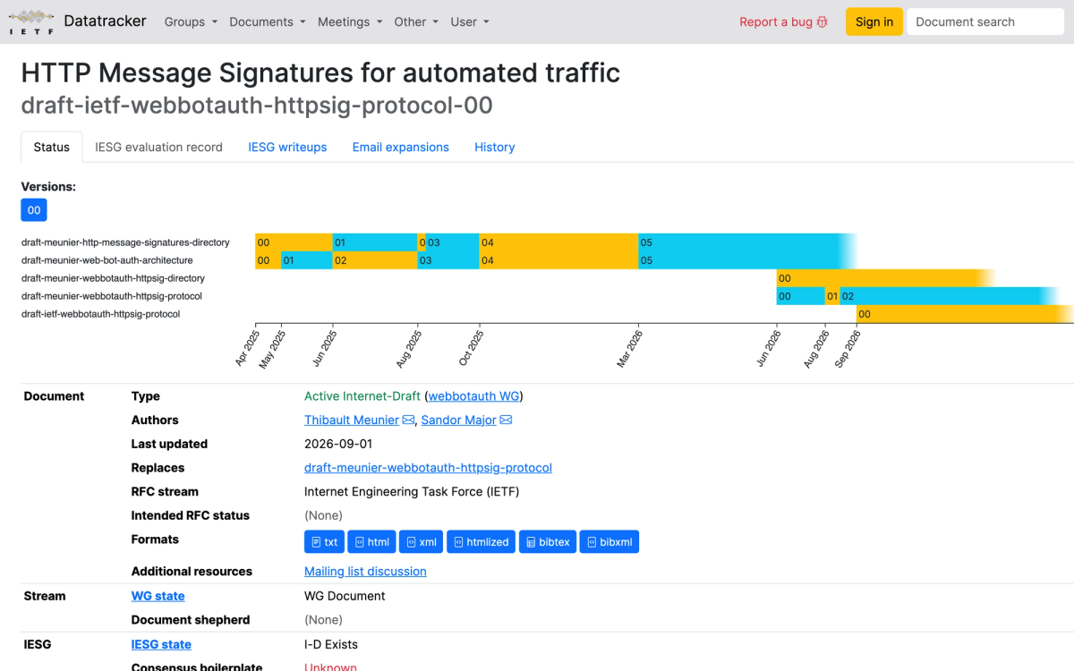Open the Email expansions tab

pos(401,147)
